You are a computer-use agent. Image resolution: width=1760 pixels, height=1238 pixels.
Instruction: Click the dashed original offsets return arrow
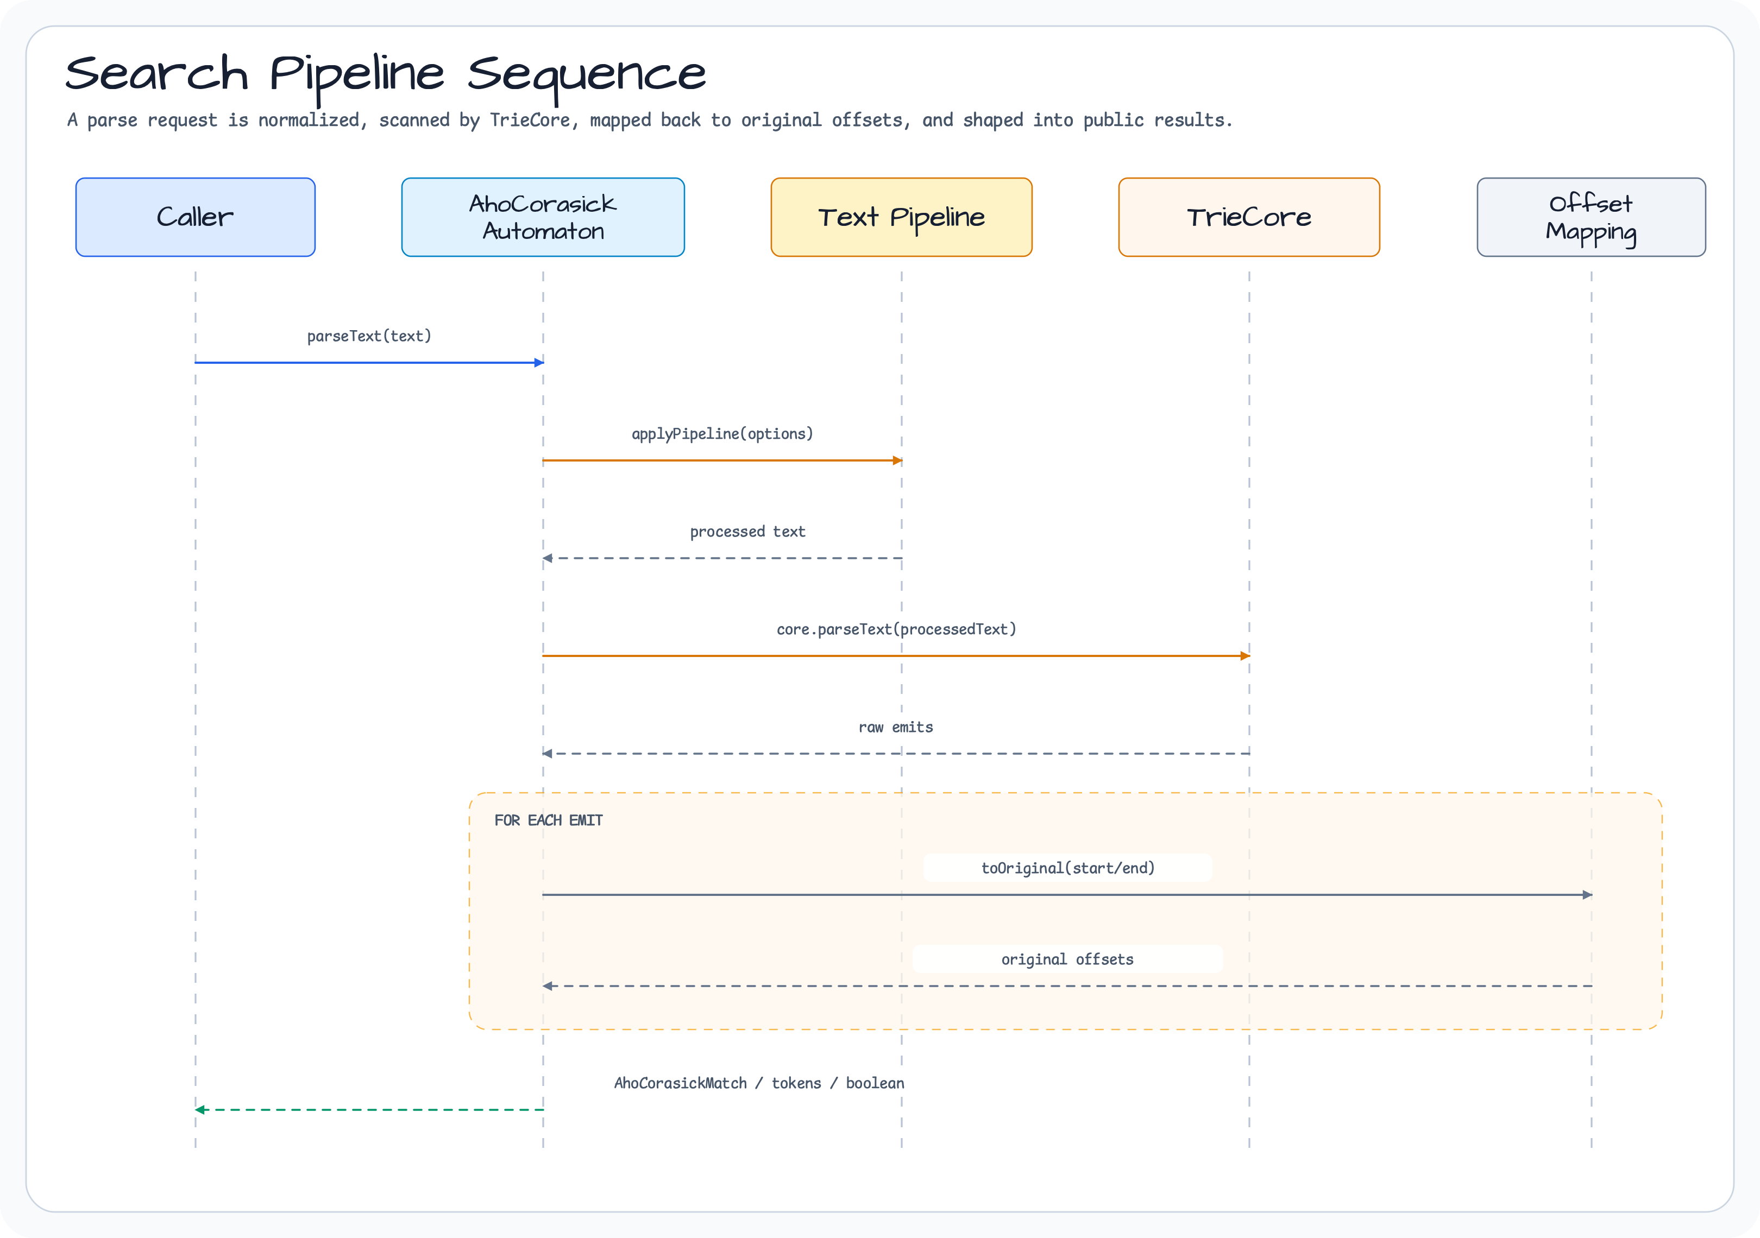1067,986
